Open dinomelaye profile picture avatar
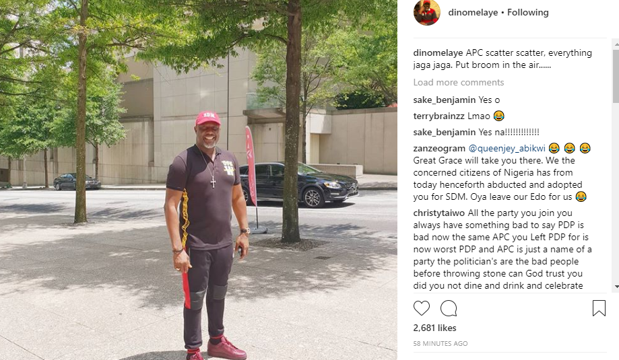619x360 pixels. click(427, 12)
